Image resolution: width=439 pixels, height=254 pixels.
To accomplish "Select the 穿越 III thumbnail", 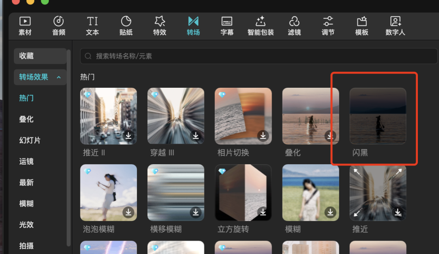I will tap(176, 116).
